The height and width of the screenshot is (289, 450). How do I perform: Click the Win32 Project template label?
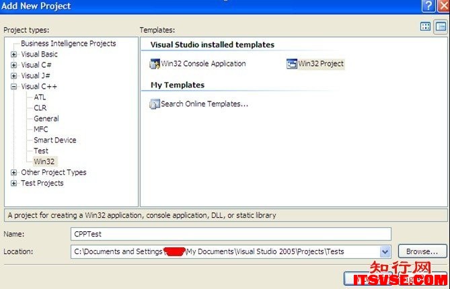[x=321, y=64]
